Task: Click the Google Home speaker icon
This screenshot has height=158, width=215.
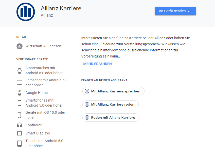Action: [x=20, y=93]
